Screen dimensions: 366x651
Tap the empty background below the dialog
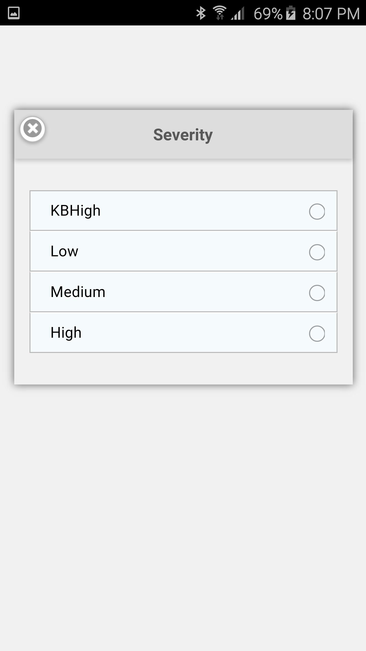pyautogui.click(x=183, y=509)
